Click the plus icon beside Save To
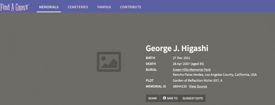 164,98
